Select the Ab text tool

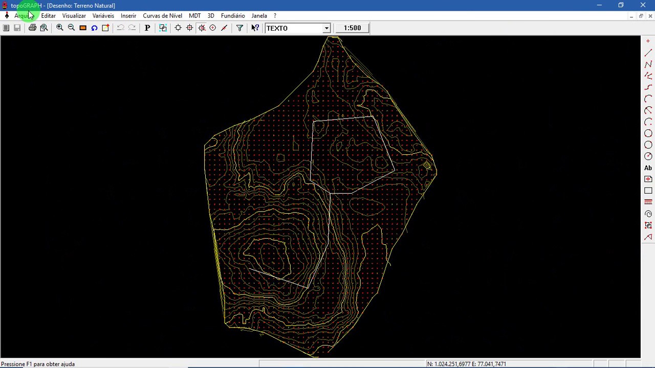(648, 168)
